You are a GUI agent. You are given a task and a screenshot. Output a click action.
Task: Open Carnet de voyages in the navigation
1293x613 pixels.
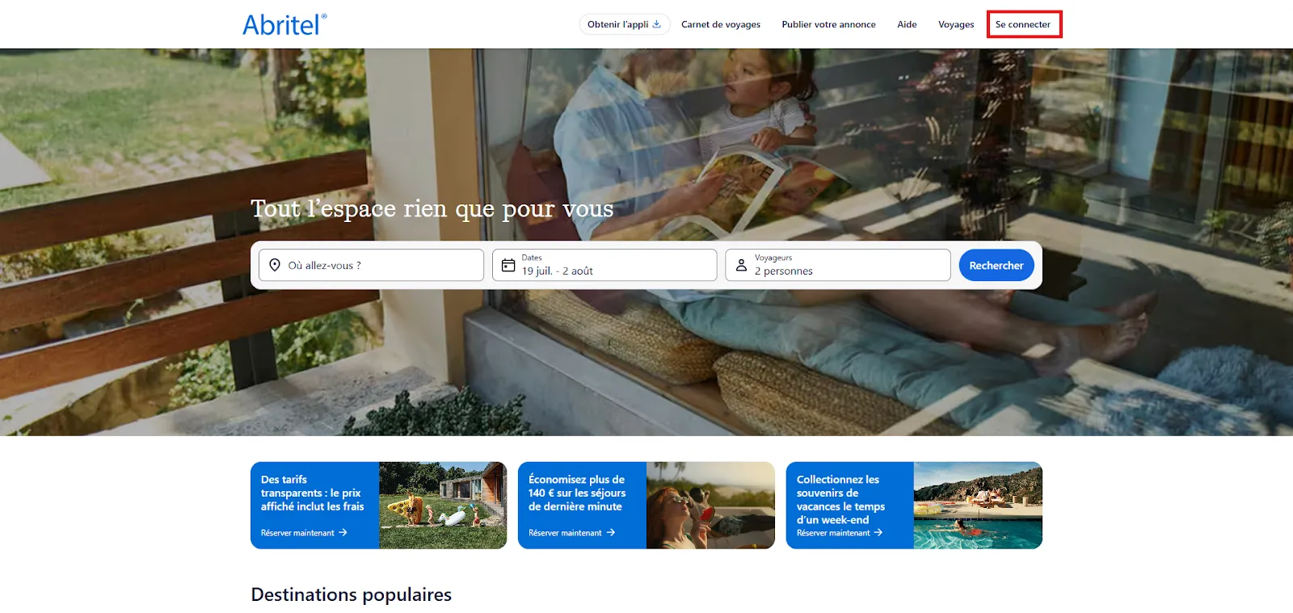[x=721, y=24]
